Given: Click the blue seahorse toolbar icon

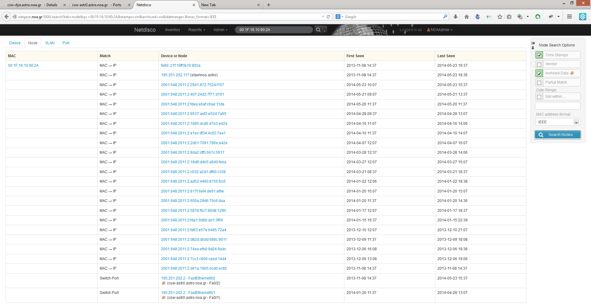Looking at the screenshot, I should 478,17.
